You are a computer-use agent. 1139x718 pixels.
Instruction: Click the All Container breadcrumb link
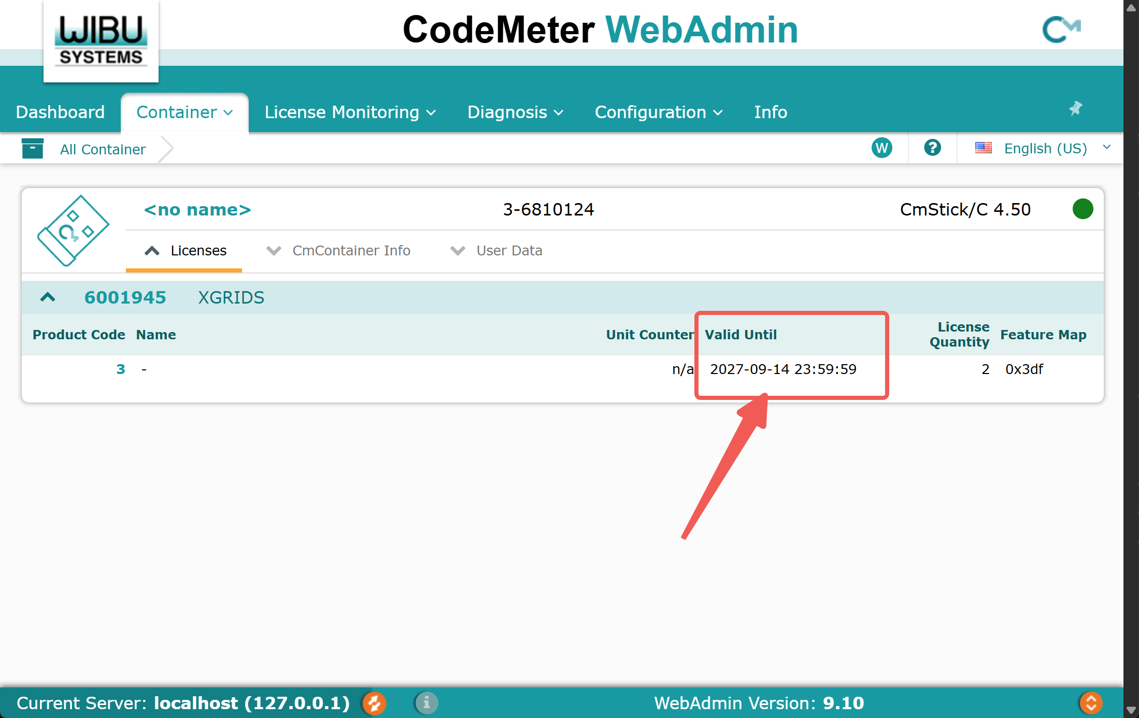pos(103,150)
